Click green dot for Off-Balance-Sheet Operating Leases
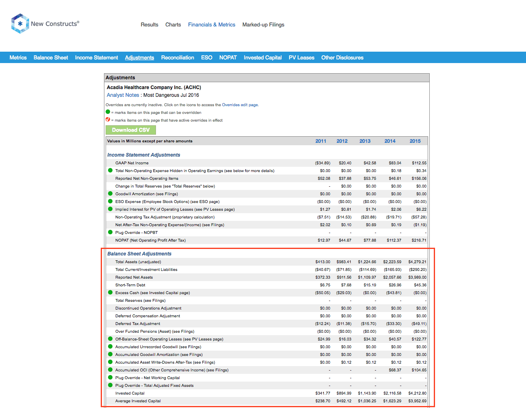526x408 pixels. pos(110,339)
